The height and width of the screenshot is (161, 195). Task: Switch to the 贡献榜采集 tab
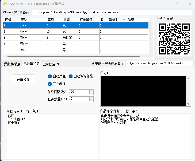(12, 64)
